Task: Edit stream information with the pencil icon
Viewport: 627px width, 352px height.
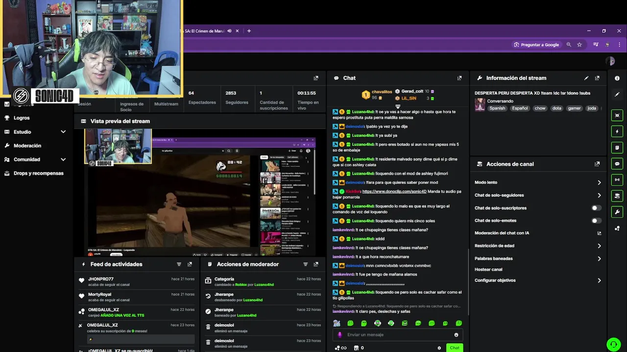Action: click(x=586, y=78)
